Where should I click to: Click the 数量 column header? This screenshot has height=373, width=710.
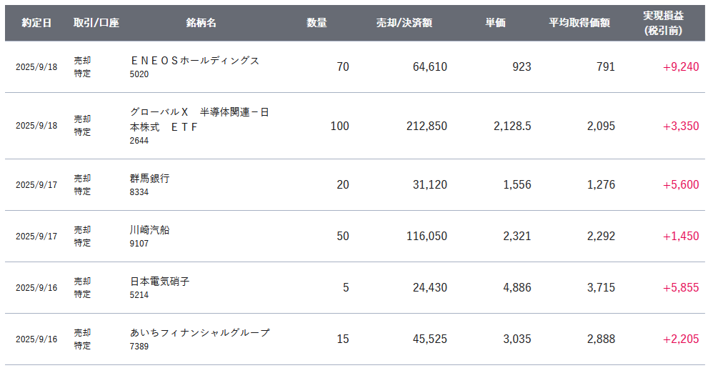click(x=316, y=23)
